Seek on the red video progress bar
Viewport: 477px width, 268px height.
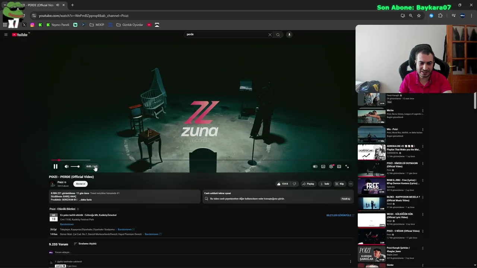point(201,160)
